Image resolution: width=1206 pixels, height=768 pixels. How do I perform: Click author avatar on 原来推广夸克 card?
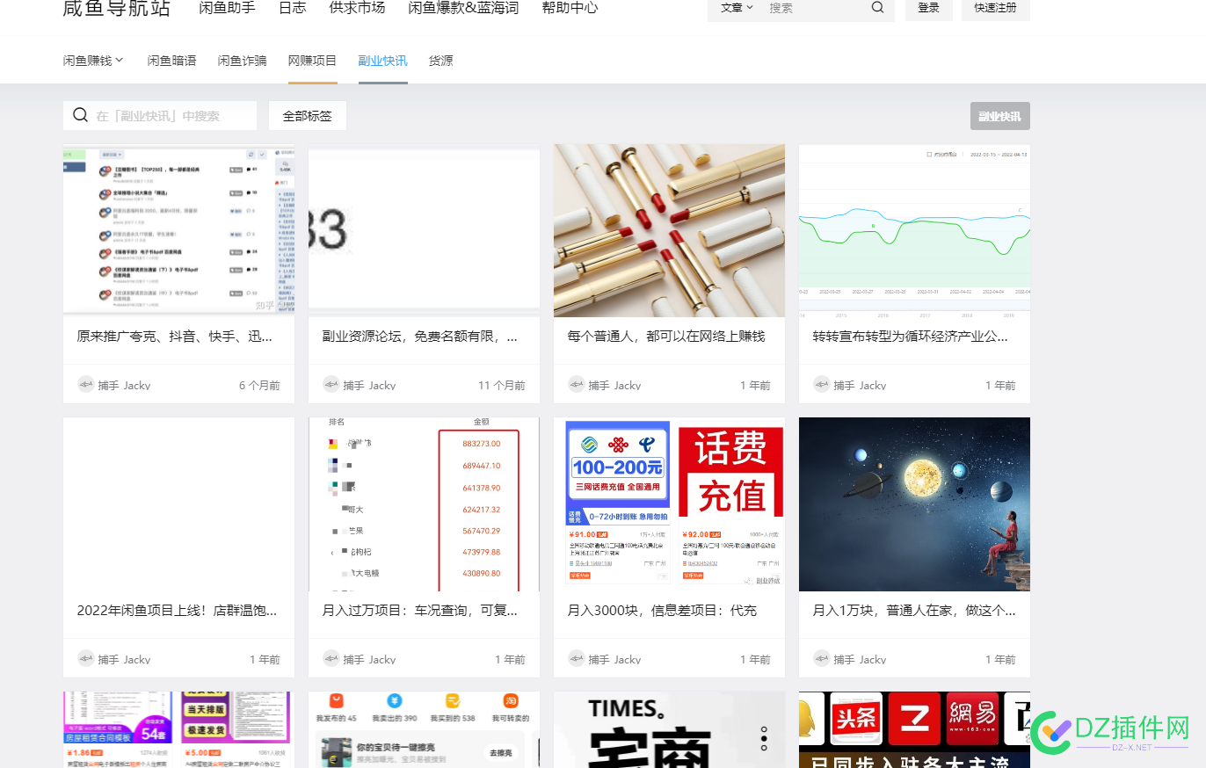click(85, 385)
